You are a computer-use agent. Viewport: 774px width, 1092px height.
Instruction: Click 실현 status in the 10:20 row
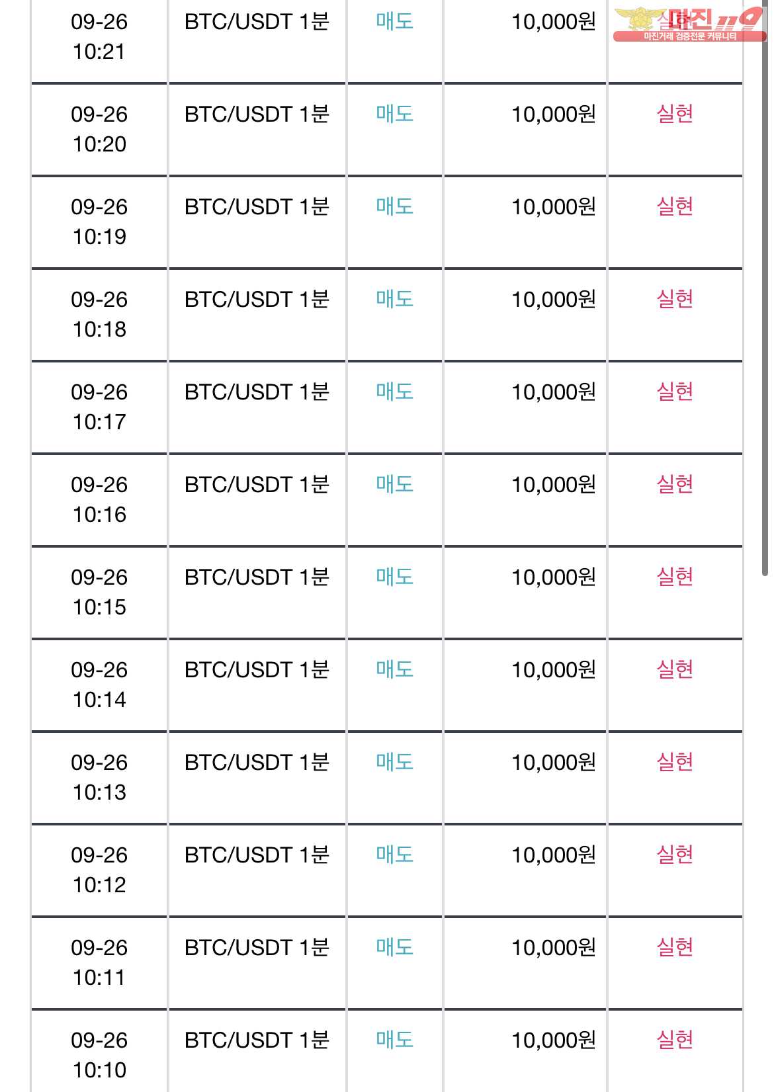[x=675, y=114]
